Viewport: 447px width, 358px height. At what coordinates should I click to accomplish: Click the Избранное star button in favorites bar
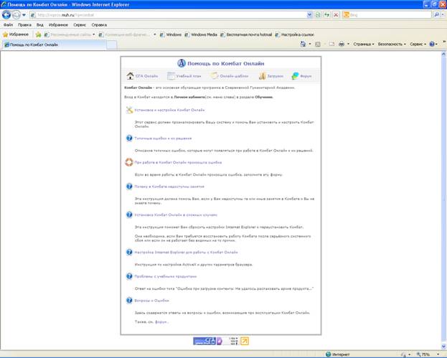pos(16,34)
